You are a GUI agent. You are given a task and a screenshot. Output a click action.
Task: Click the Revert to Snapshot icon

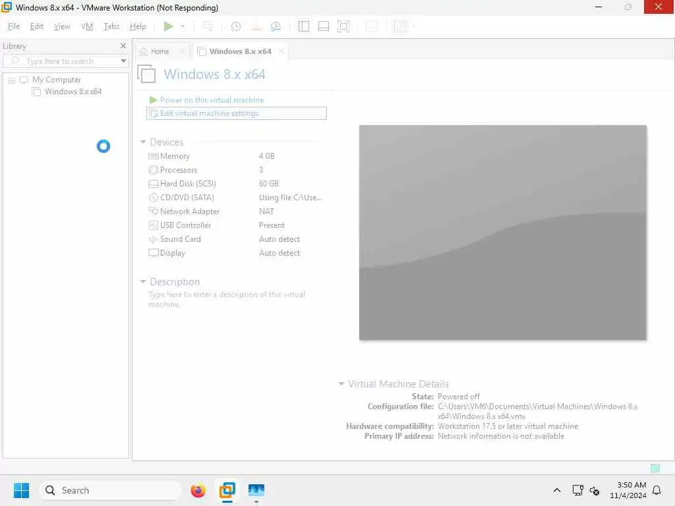[256, 26]
